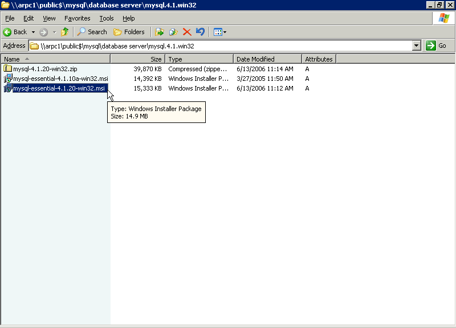
Task: Click the Back navigation arrow icon
Action: point(8,32)
